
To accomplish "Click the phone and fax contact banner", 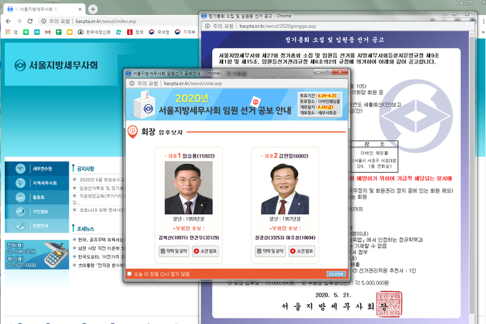I will click(37, 254).
